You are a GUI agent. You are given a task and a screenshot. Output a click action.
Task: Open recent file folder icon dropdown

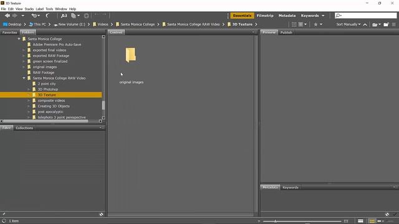377,24
